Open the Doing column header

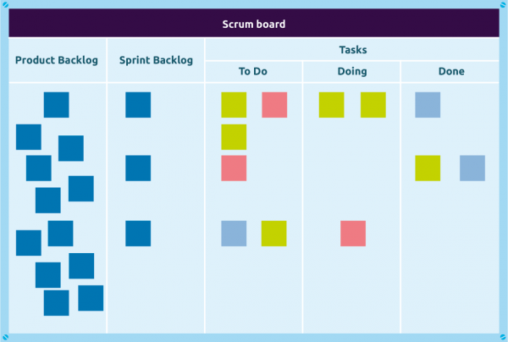pyautogui.click(x=351, y=72)
